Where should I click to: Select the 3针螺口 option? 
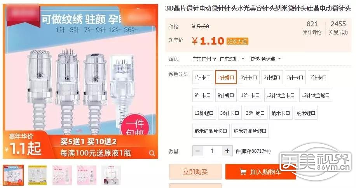tap(272, 78)
